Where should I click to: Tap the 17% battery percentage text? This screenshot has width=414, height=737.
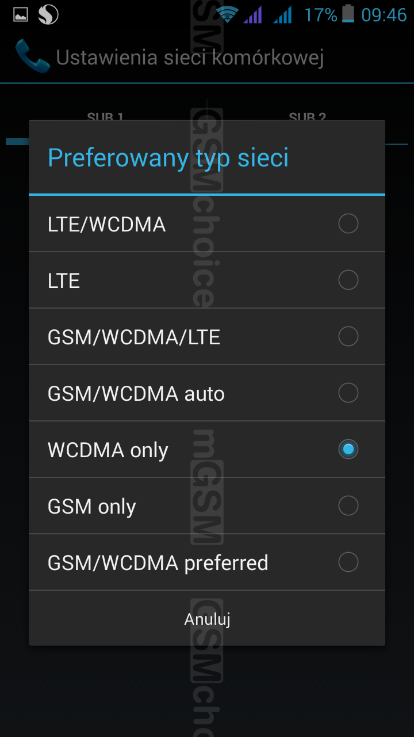[320, 15]
